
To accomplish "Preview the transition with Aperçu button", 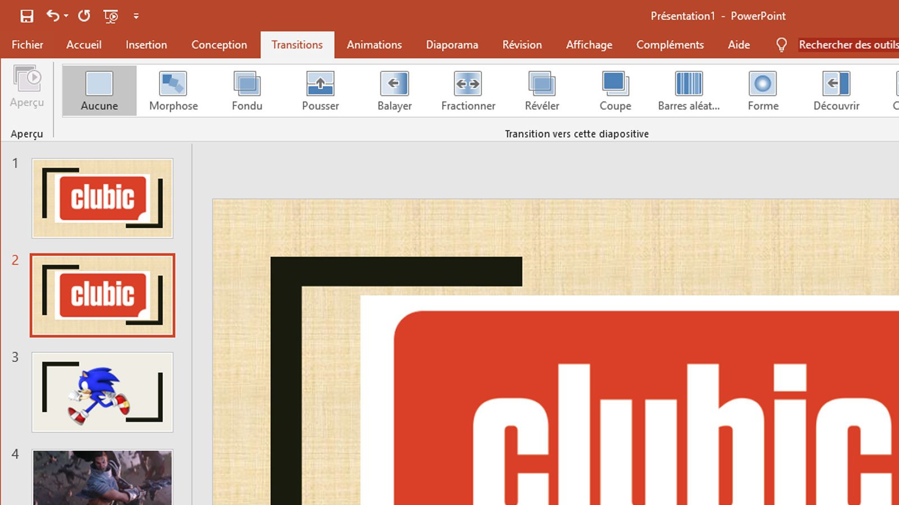I will click(27, 87).
